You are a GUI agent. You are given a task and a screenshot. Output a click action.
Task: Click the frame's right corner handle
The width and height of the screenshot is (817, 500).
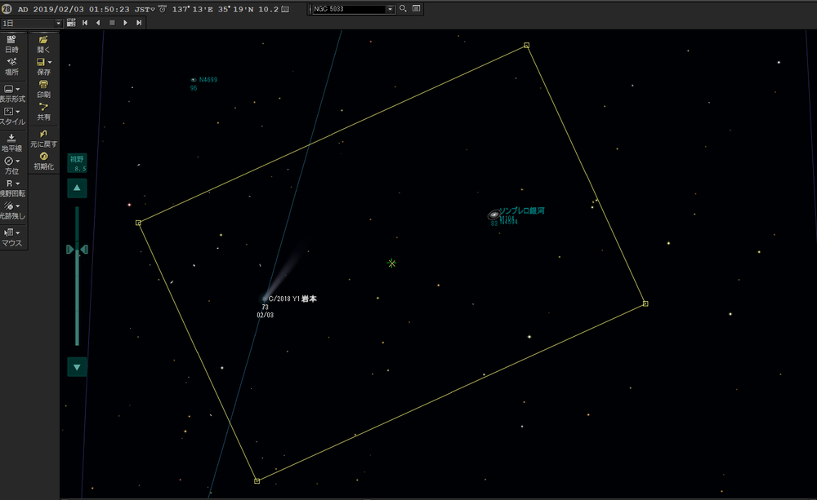click(645, 303)
